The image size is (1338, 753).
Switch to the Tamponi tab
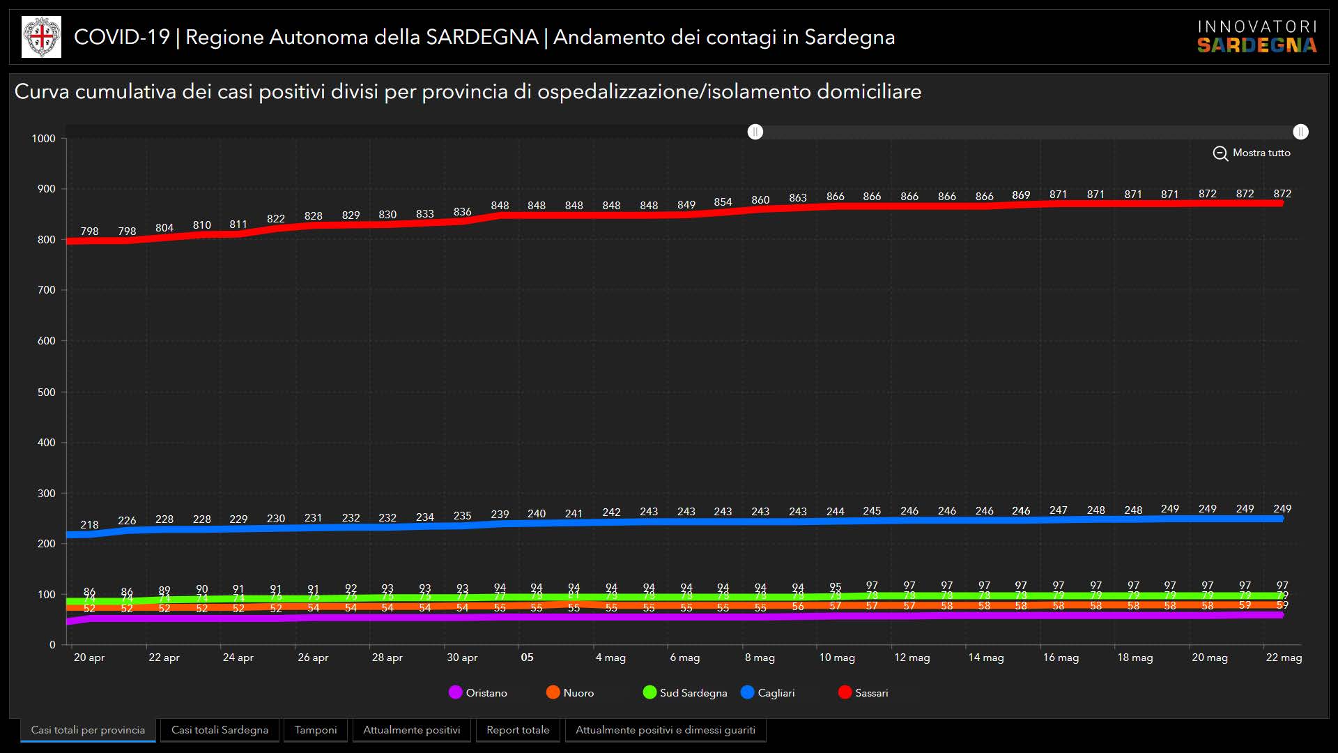[315, 730]
